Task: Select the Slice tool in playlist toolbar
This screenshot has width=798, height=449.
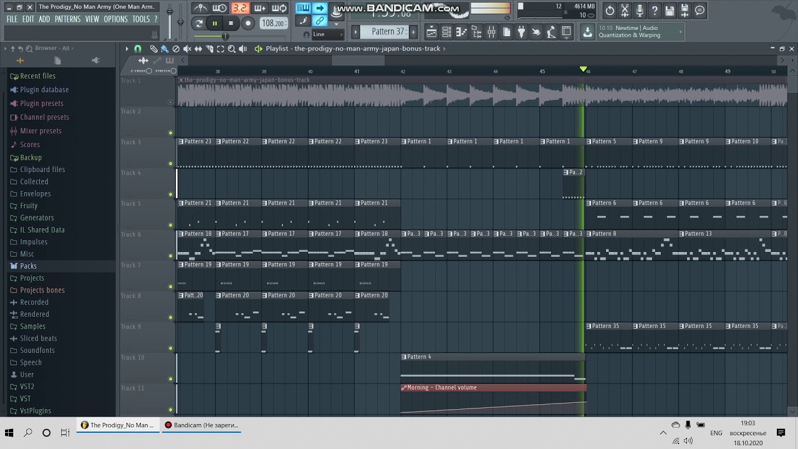Action: (209, 49)
